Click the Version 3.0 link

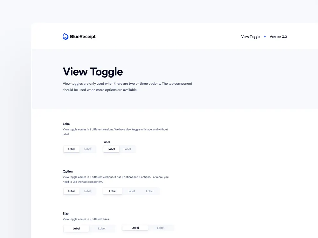[x=278, y=36]
